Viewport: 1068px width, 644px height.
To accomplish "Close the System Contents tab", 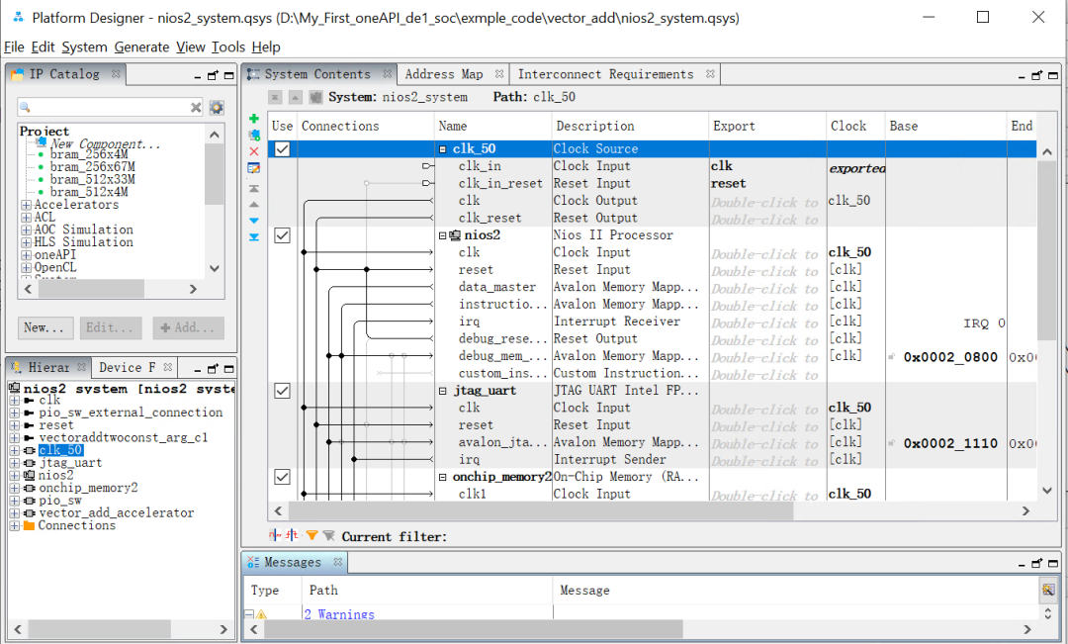I will tap(388, 73).
